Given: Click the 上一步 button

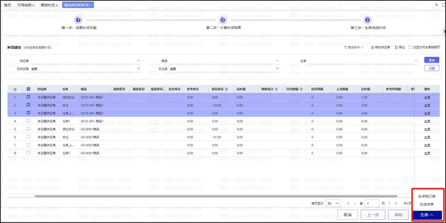Looking at the screenshot, I should 373,215.
